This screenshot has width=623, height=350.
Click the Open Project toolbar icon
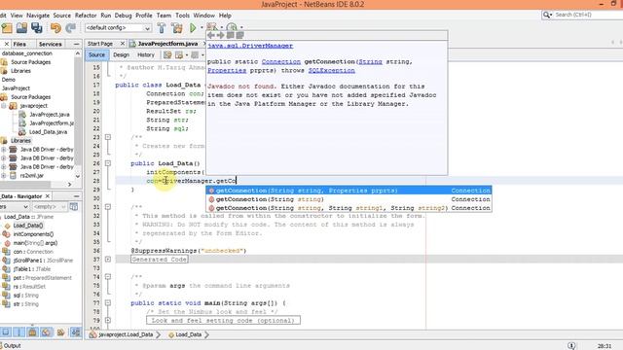point(21,28)
